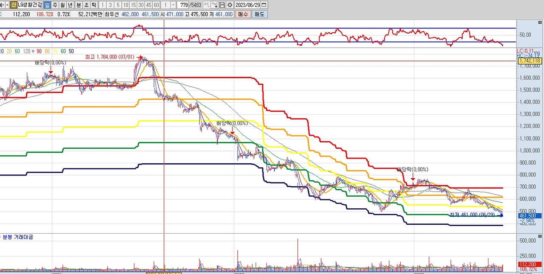Select daily 일 chart period
Image resolution: width=544 pixels, height=274 pixels.
(x=48, y=5)
